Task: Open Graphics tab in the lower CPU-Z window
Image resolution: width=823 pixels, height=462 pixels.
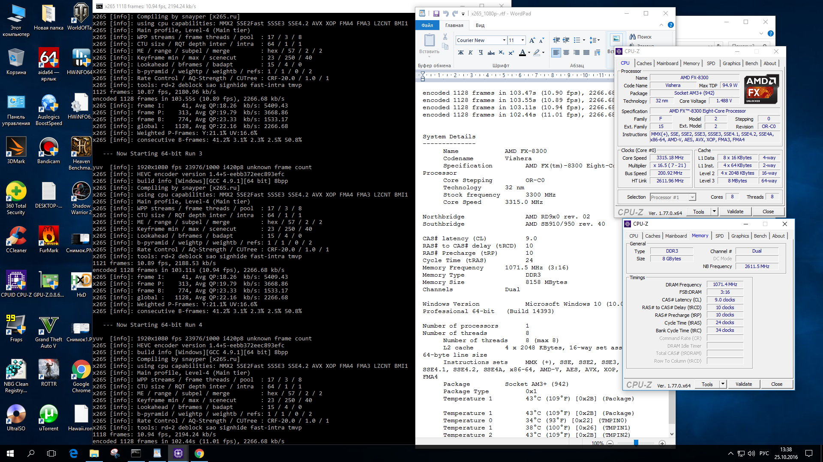Action: click(740, 236)
